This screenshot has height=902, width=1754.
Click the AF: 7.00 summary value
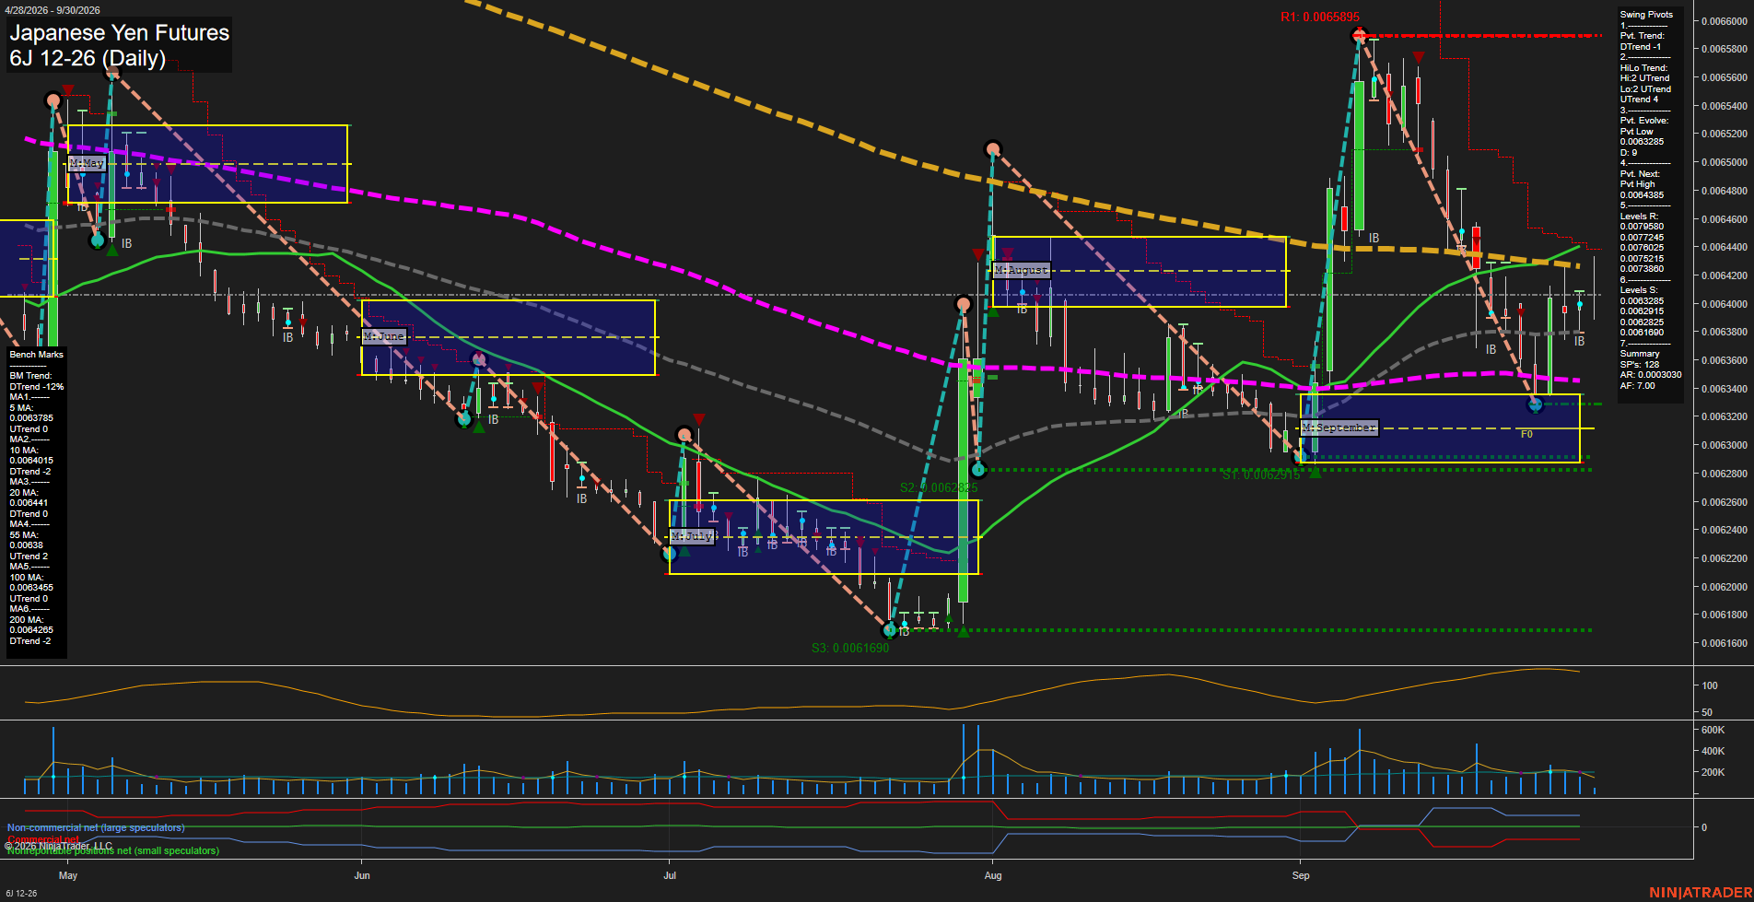coord(1637,386)
